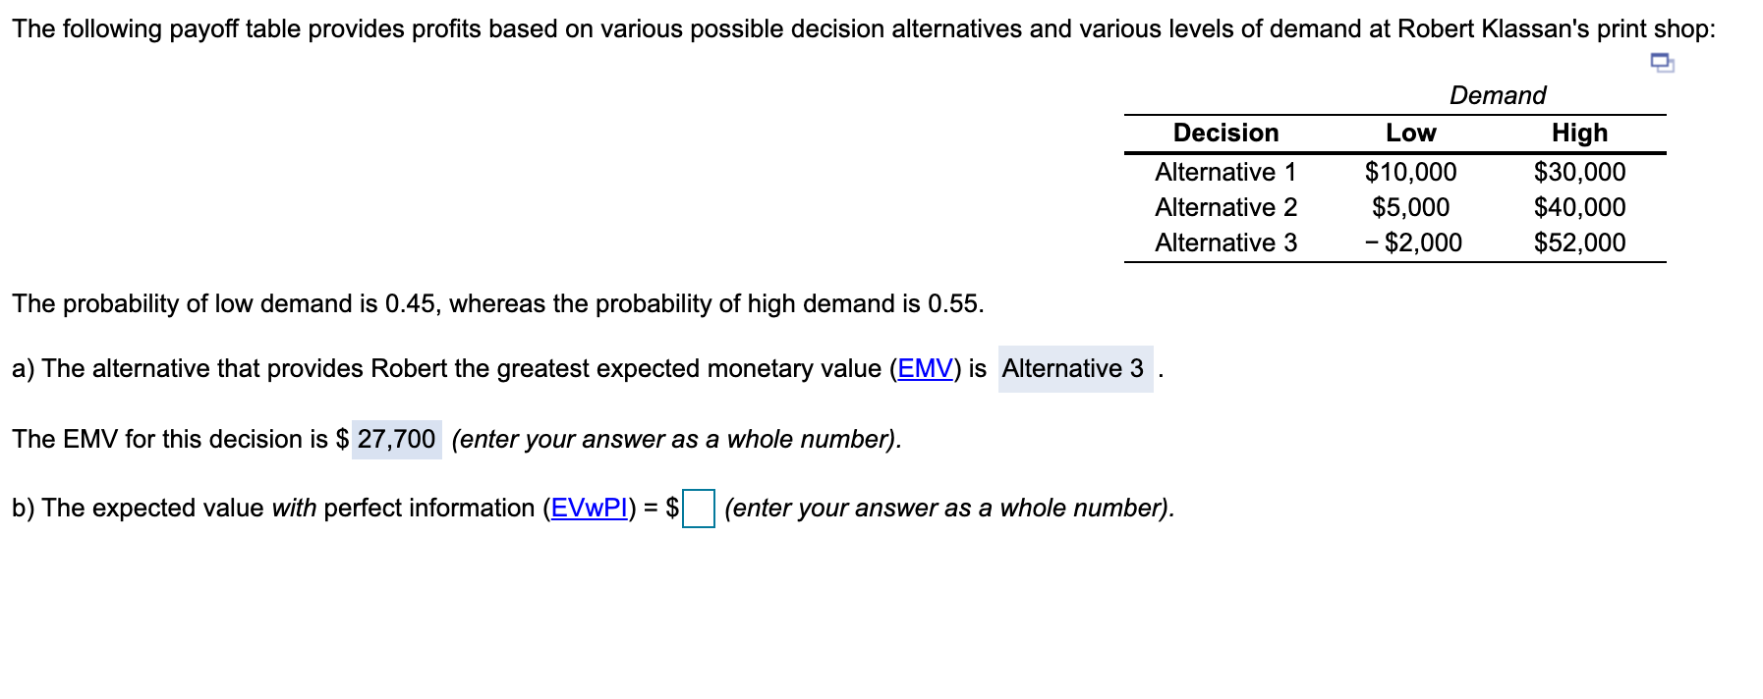The height and width of the screenshot is (699, 1763).
Task: Click the $52,000 high demand cell
Action: (1579, 242)
